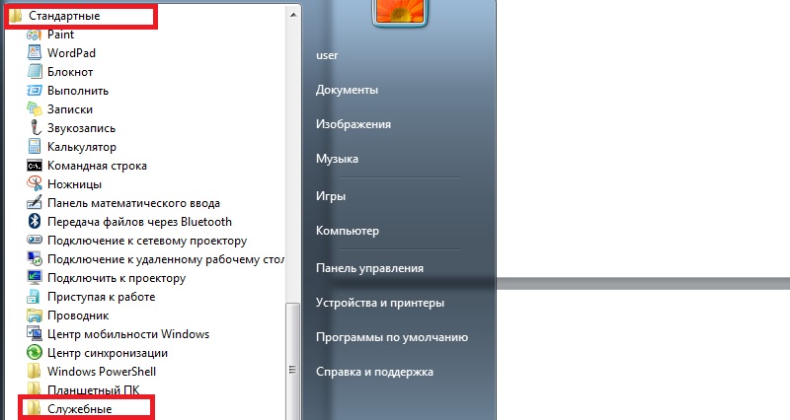
Task: Open Музыка library
Action: (x=337, y=159)
